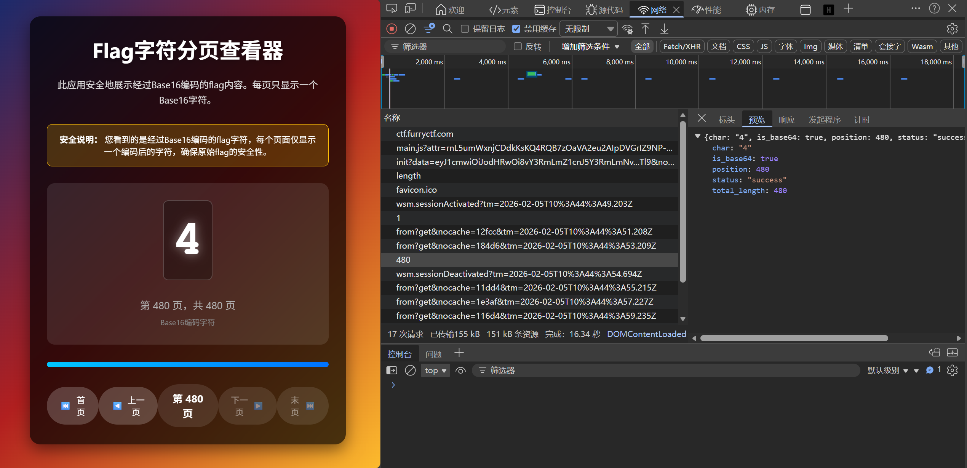Filter requests by Fetch/XHR
Image resolution: width=967 pixels, height=468 pixels.
(681, 46)
